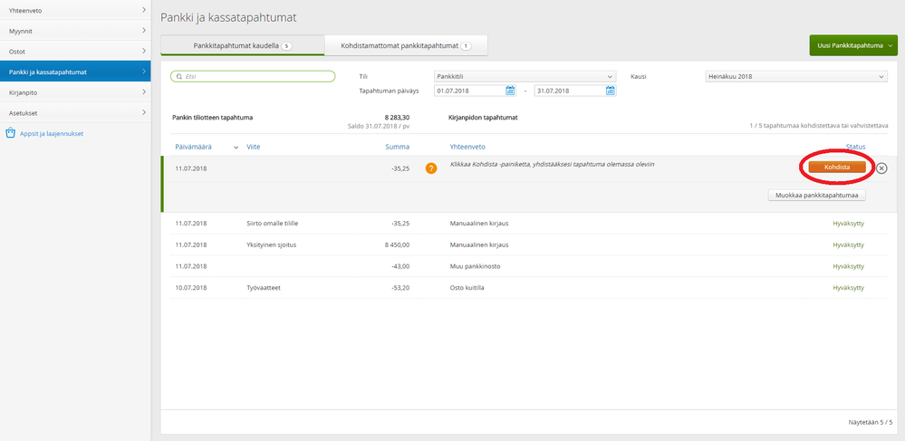This screenshot has height=441, width=905.
Task: Click the -53,20 amount cell
Action: (400, 287)
